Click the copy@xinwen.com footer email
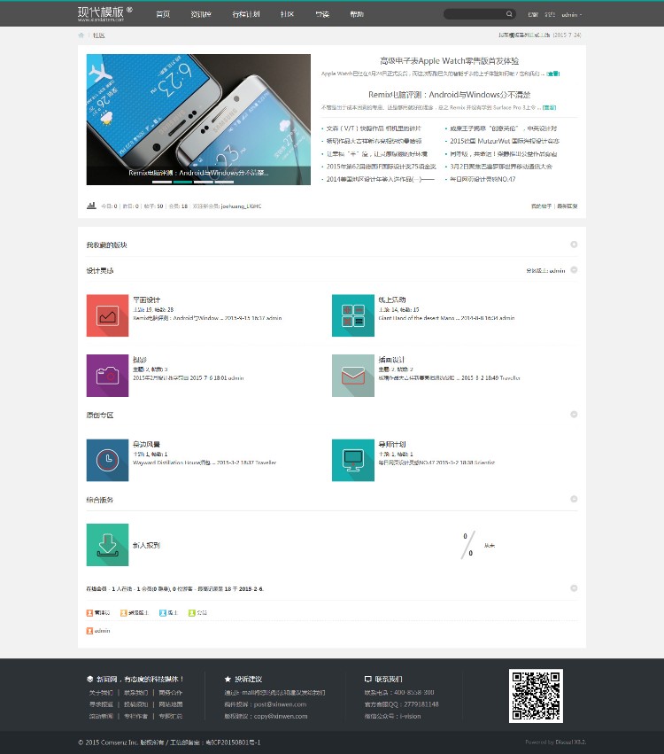664x754 pixels. click(x=281, y=716)
